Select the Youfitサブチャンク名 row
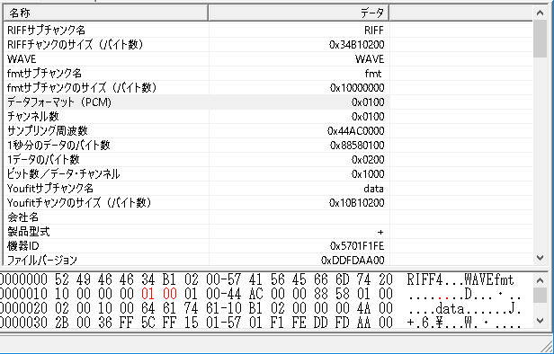 pyautogui.click(x=268, y=189)
